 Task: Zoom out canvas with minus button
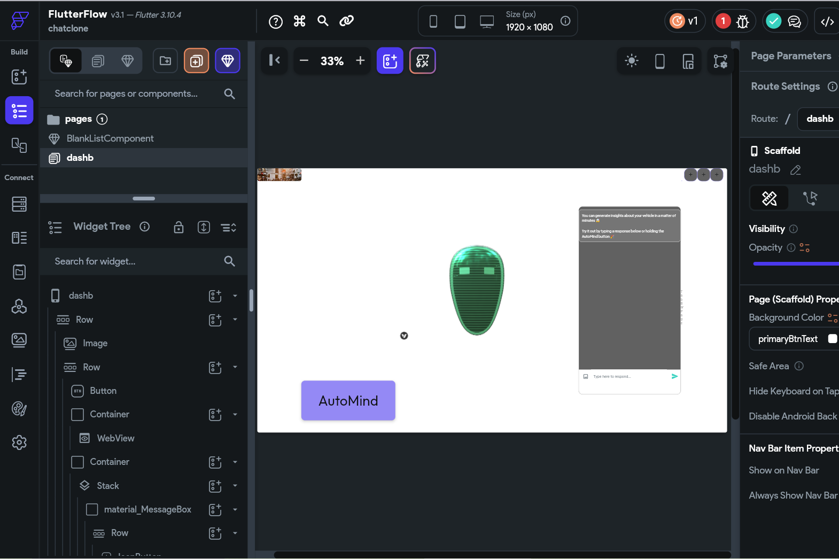coord(304,60)
